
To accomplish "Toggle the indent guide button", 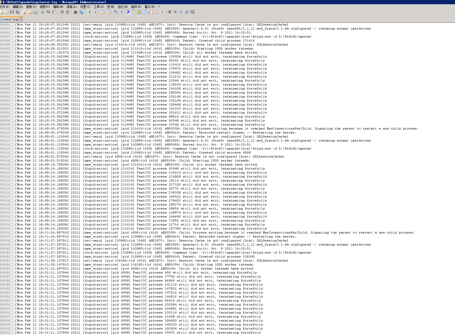I will point(128,12).
